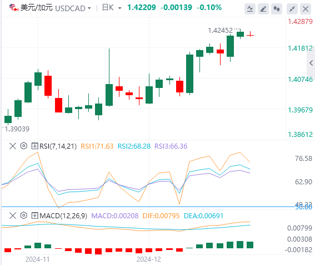Expand the RSI panel plus icon

pos(34,146)
